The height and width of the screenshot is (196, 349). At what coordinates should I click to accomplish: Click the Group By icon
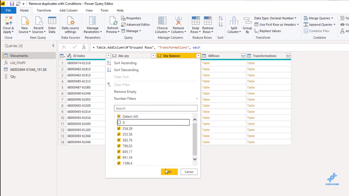[x=247, y=21]
